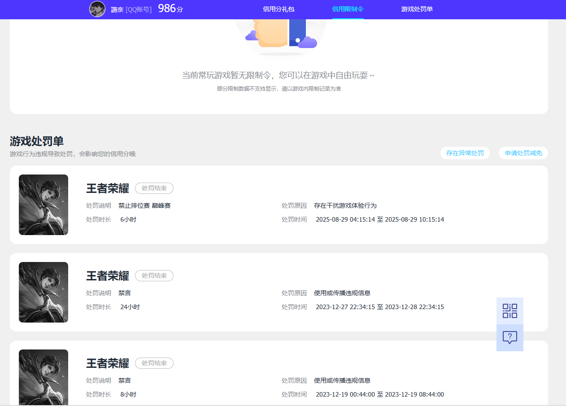Viewport: 566px width, 406px height.
Task: Open hero thumbnail of 禁止排位赛 penalty card
Action: pyautogui.click(x=44, y=205)
